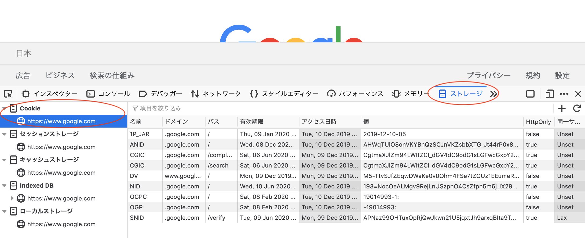Open the 検索の仕組み footer link

click(112, 75)
